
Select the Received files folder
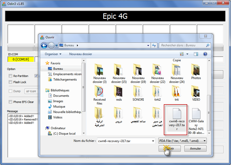tap(99, 95)
